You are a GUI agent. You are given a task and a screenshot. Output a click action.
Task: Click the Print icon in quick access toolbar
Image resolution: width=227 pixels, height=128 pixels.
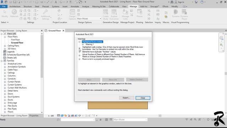click(x=37, y=2)
